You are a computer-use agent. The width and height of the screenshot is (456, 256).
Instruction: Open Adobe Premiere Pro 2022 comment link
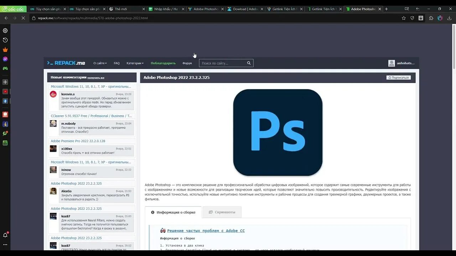(x=78, y=141)
